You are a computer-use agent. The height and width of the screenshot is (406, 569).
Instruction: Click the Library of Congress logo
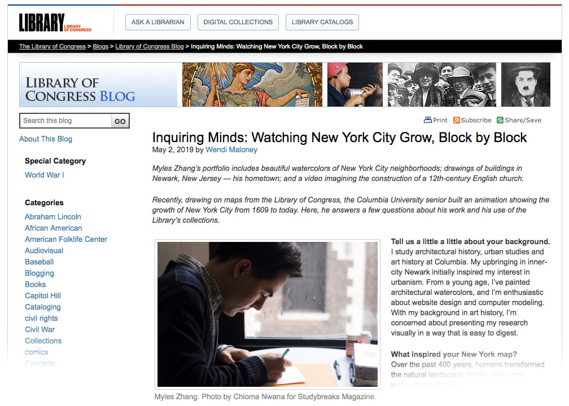(55, 23)
